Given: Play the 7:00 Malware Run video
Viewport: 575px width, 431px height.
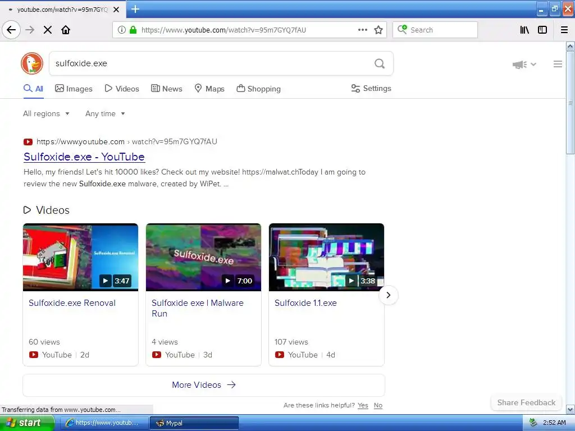Looking at the screenshot, I should 228,281.
